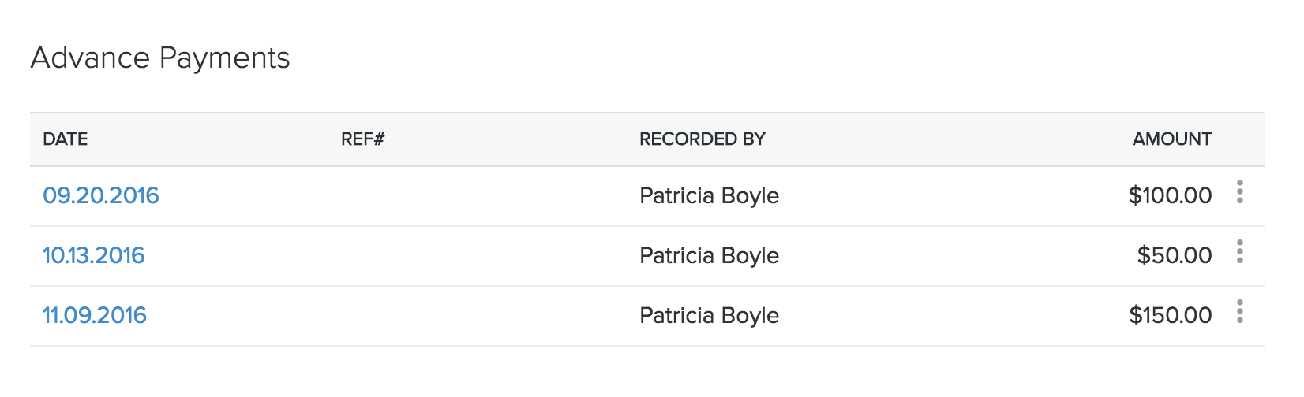
Task: Select the $100.00 amount cell
Action: coord(1170,195)
